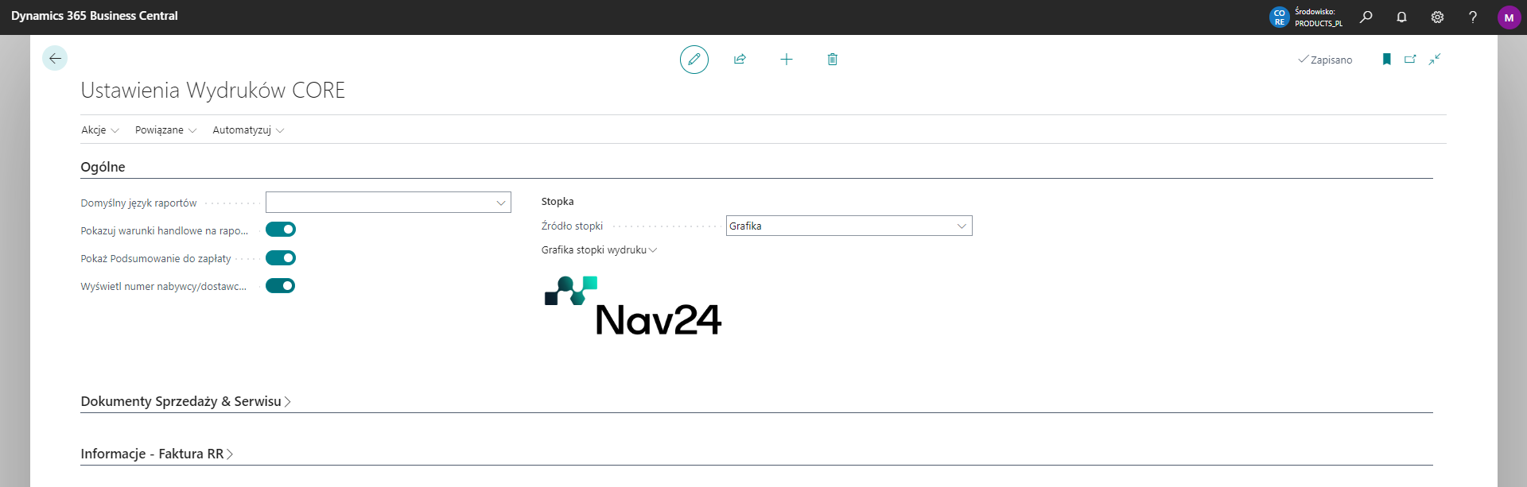Click the collapse page arrows icon
The image size is (1527, 487).
[1435, 60]
